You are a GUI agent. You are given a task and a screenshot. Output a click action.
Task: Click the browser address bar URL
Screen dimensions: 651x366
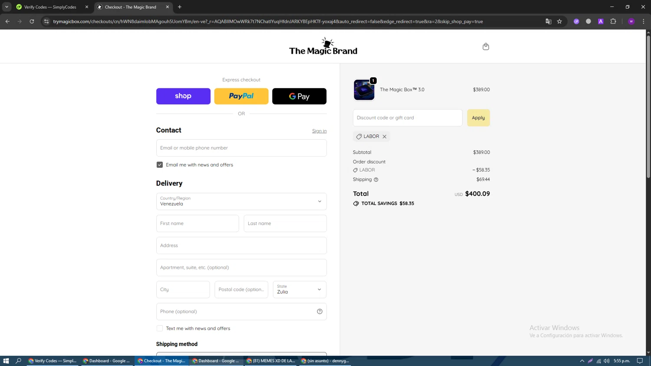tap(268, 21)
